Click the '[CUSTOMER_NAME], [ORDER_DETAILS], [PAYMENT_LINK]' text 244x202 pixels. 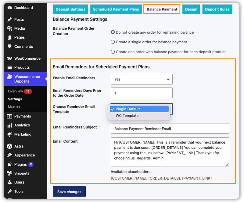click(x=161, y=178)
